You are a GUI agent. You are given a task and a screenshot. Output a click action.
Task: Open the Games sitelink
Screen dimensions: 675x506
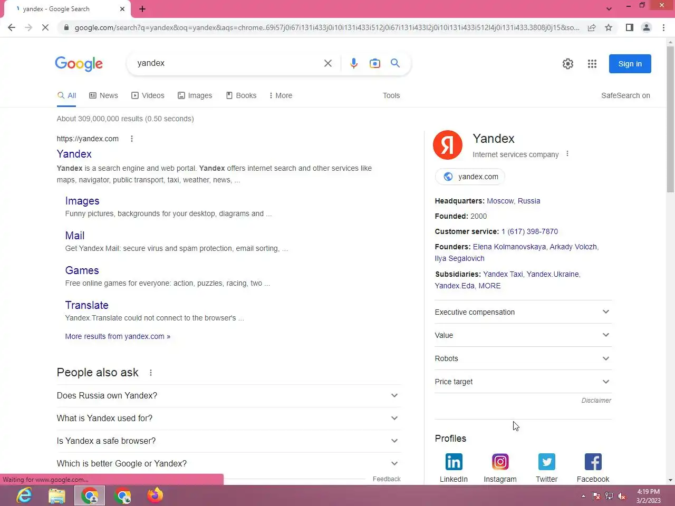click(x=82, y=270)
